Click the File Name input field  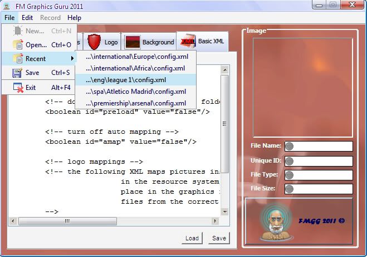coord(319,146)
